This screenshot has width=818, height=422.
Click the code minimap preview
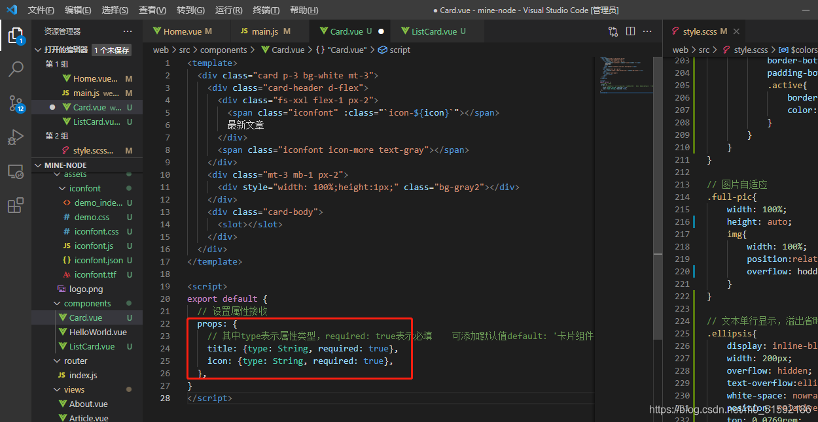click(626, 75)
